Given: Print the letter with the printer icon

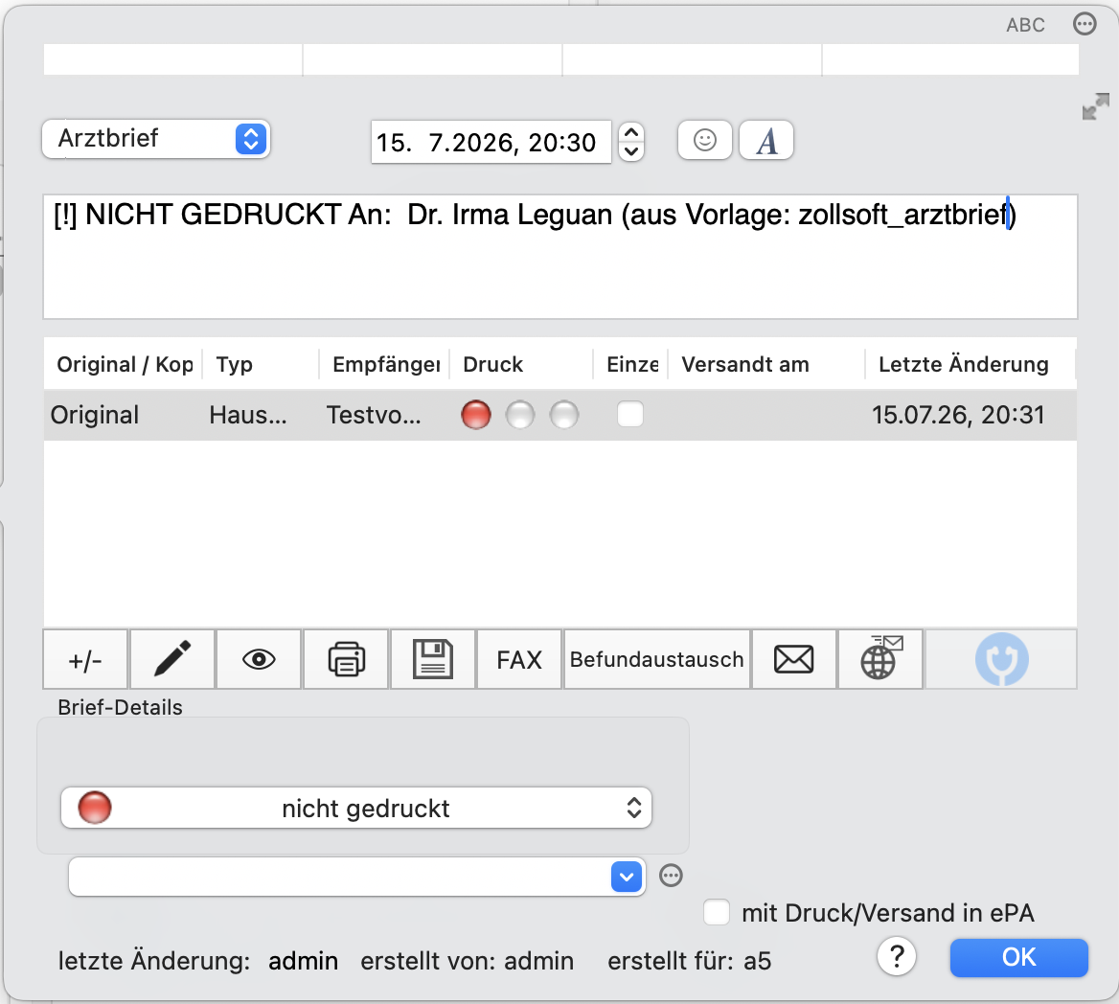Looking at the screenshot, I should tap(346, 659).
